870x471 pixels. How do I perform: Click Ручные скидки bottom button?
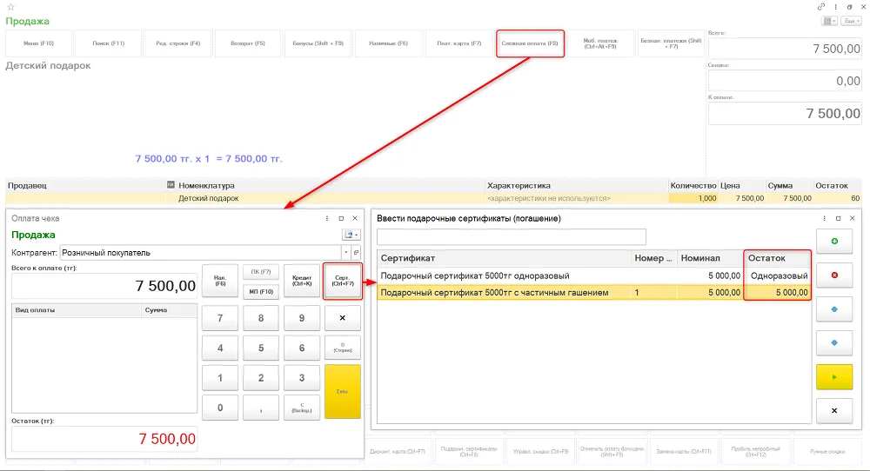[x=826, y=452]
